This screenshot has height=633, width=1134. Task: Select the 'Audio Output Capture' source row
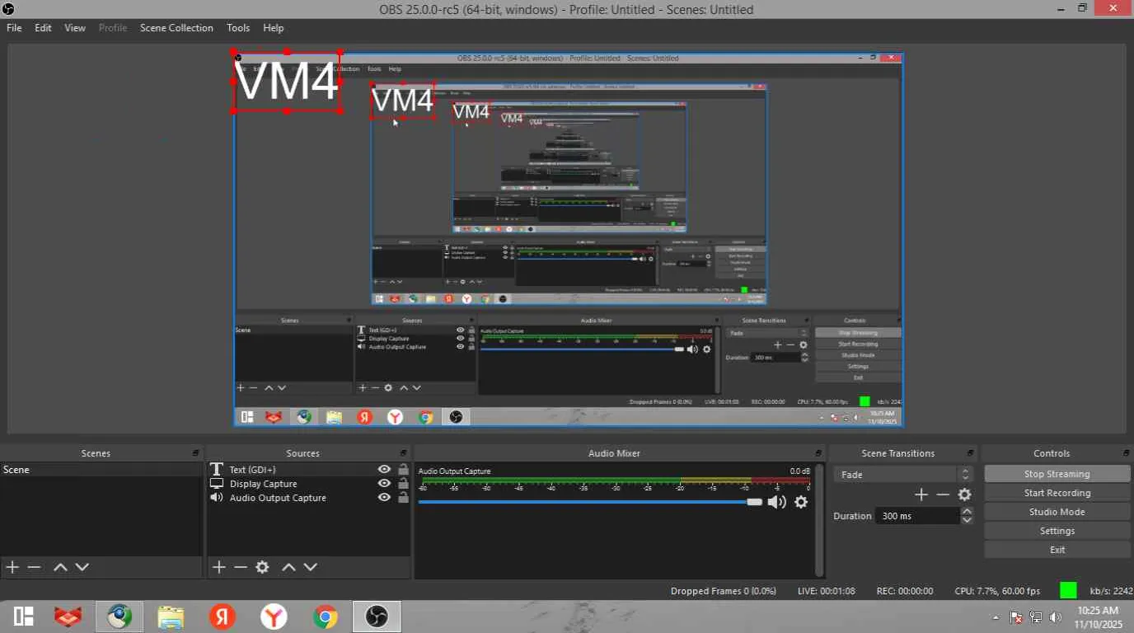click(309, 498)
